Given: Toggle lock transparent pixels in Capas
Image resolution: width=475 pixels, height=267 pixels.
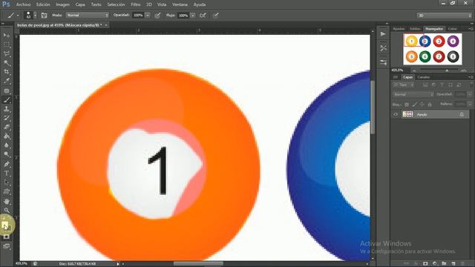Looking at the screenshot, I should tap(407, 105).
